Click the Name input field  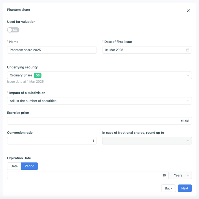pos(52,50)
